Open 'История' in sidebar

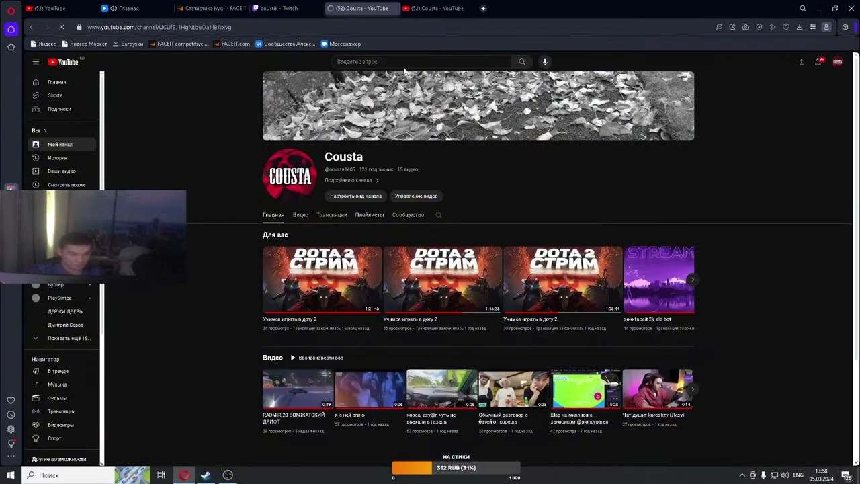click(x=63, y=158)
